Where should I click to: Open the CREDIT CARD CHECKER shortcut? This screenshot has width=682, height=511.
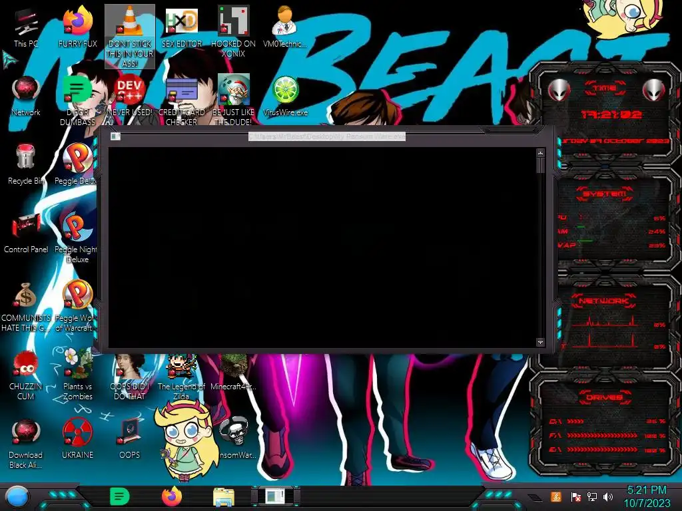[x=181, y=101]
